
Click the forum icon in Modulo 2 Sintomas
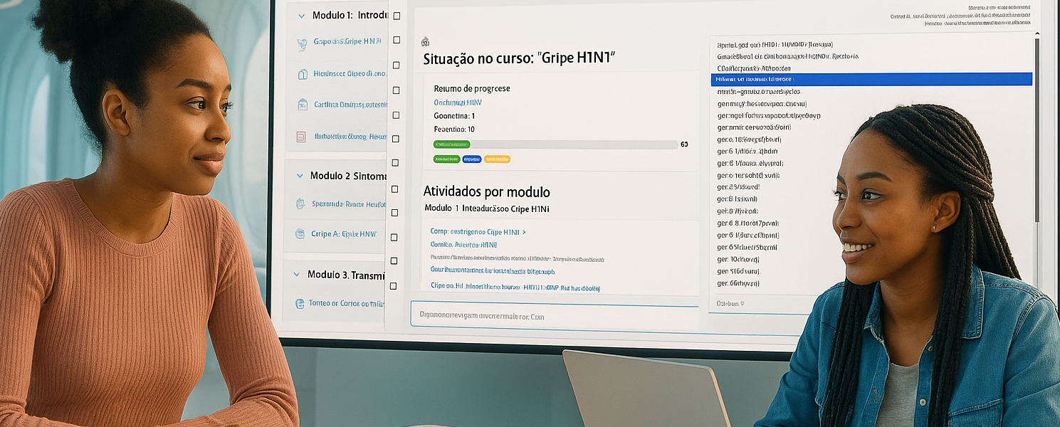[302, 203]
